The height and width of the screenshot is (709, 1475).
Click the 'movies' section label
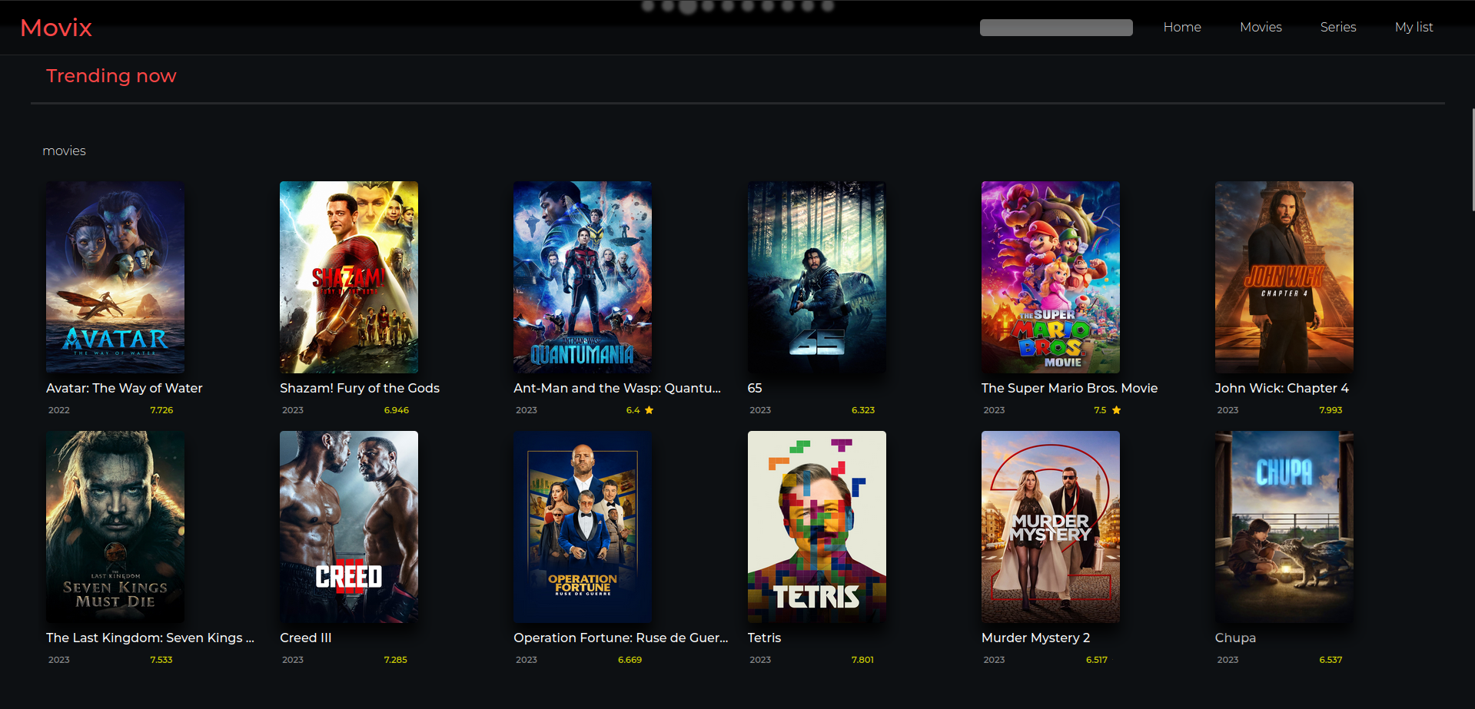click(x=65, y=151)
